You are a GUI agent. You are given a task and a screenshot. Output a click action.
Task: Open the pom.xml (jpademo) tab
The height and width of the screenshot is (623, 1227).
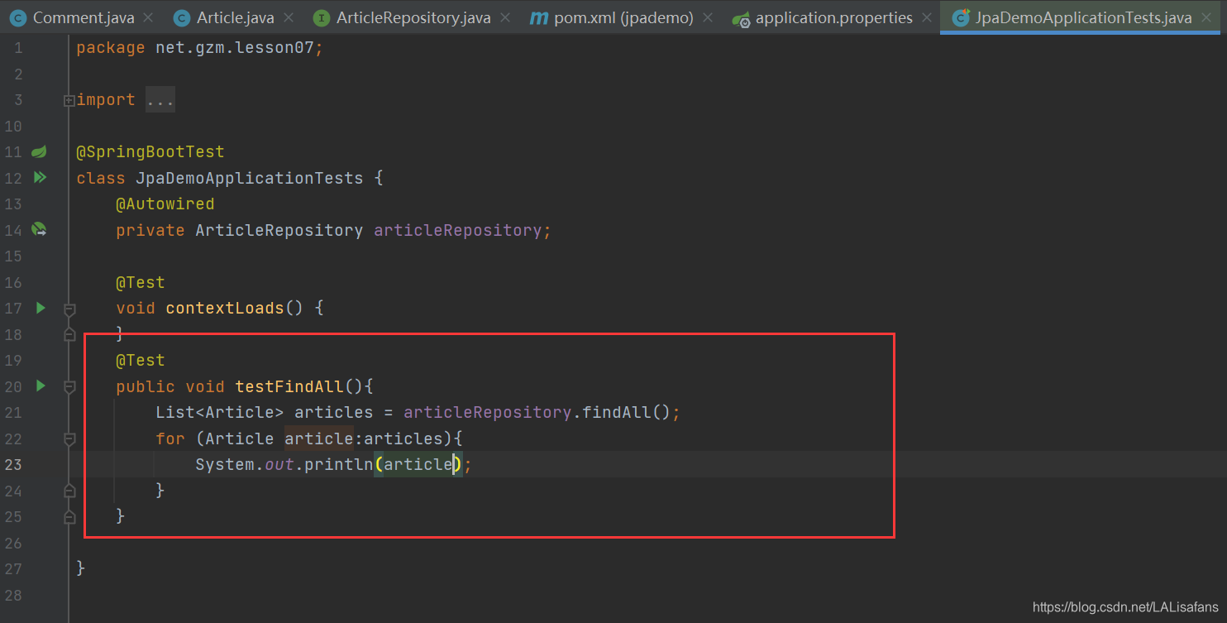pos(623,17)
